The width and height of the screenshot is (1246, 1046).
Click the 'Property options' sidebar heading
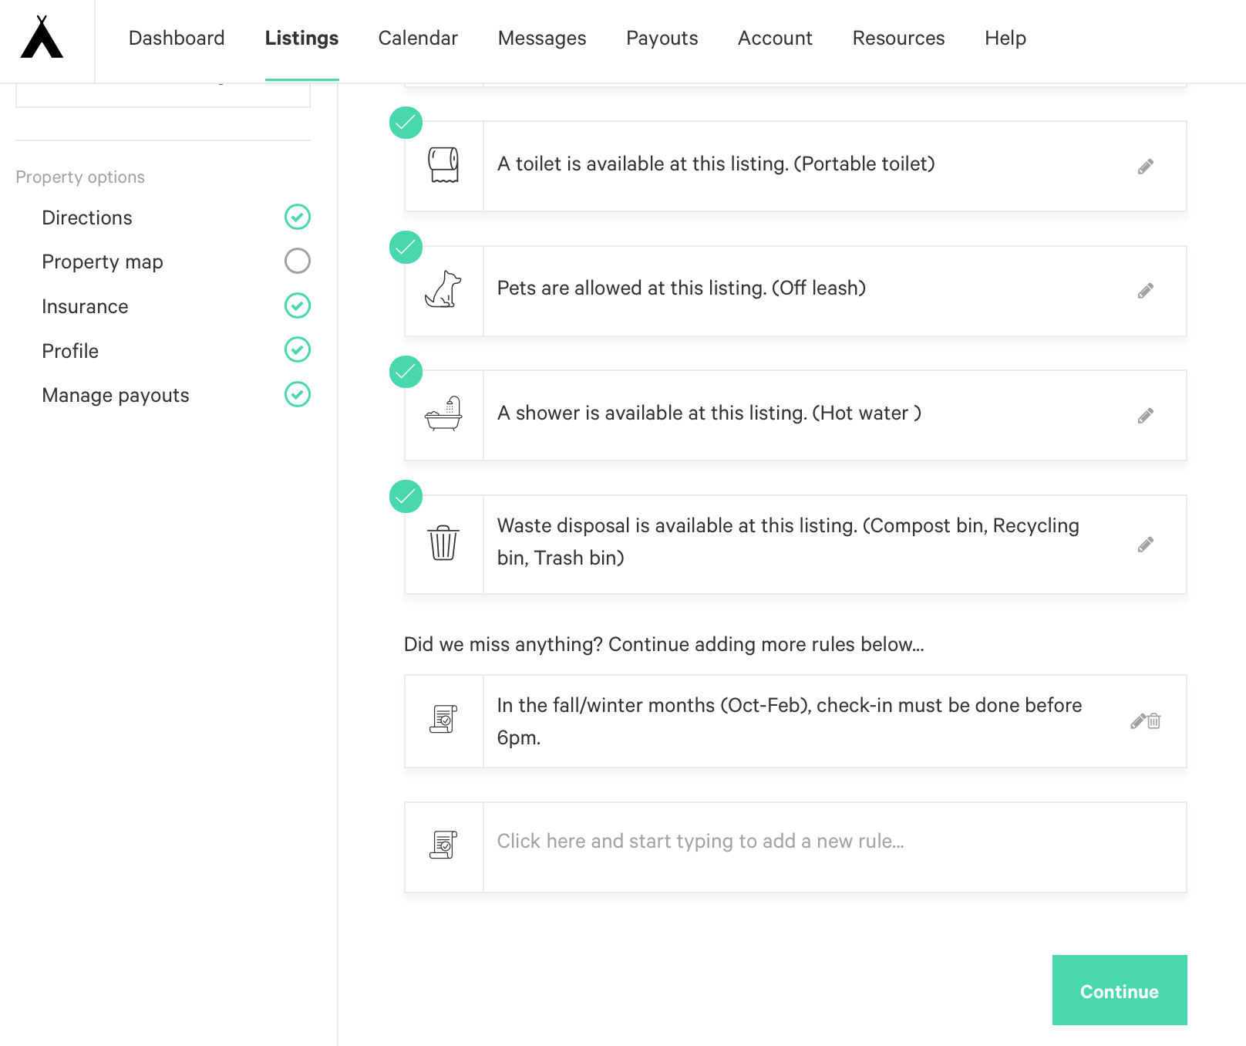80,177
